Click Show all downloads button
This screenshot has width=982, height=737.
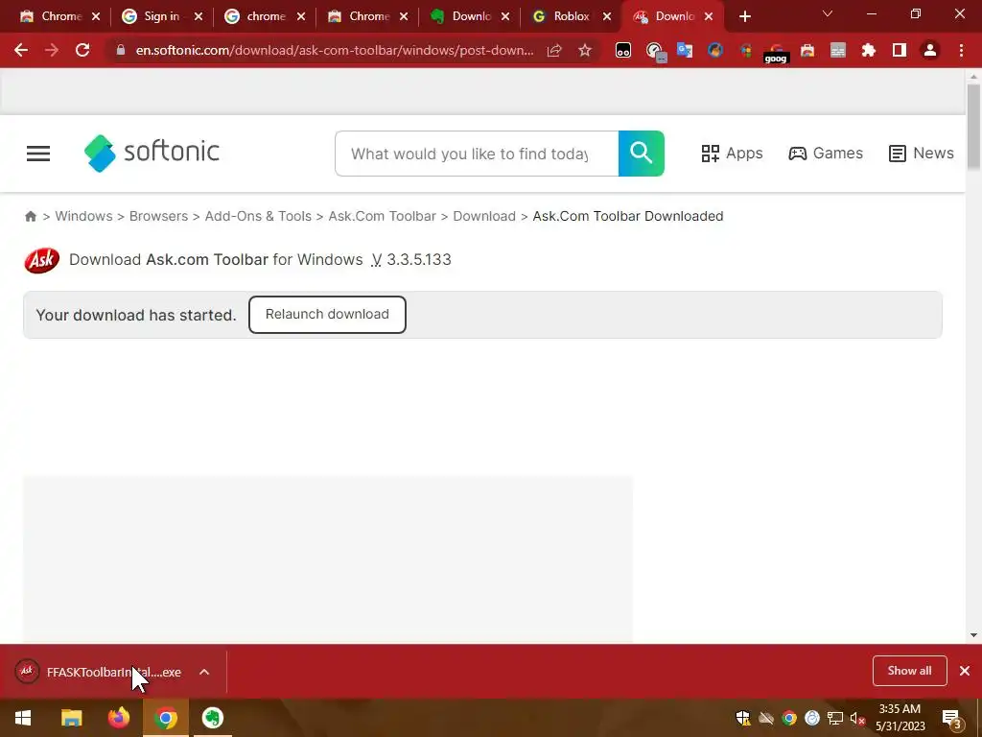909,671
